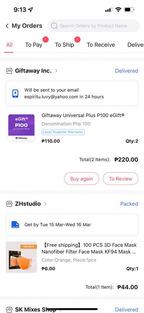
Task: Tap the Wi-Fi status icon
Action: tap(118, 9)
